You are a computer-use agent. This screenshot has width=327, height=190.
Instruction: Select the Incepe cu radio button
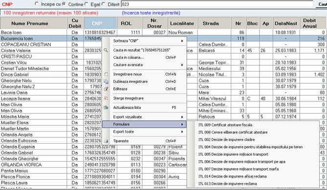tap(37, 4)
